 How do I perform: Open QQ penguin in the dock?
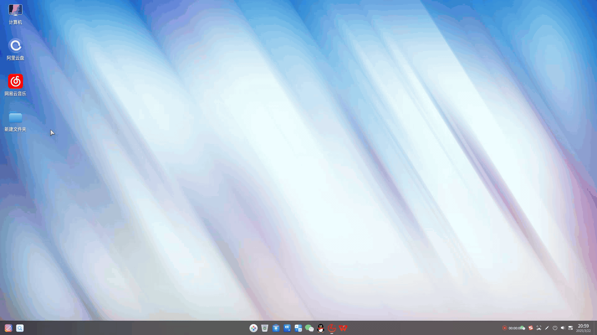coord(321,328)
